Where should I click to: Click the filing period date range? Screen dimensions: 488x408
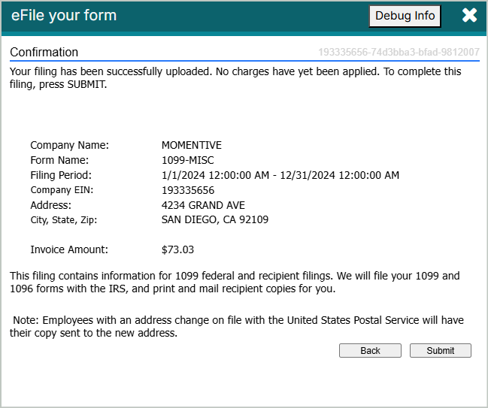click(280, 175)
